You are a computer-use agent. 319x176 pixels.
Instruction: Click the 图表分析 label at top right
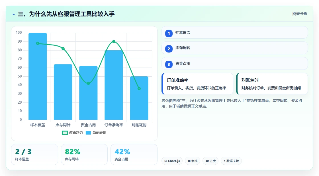pos(300,14)
